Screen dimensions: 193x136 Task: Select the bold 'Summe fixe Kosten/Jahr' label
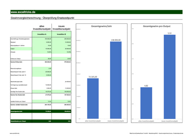click(x=18, y=95)
